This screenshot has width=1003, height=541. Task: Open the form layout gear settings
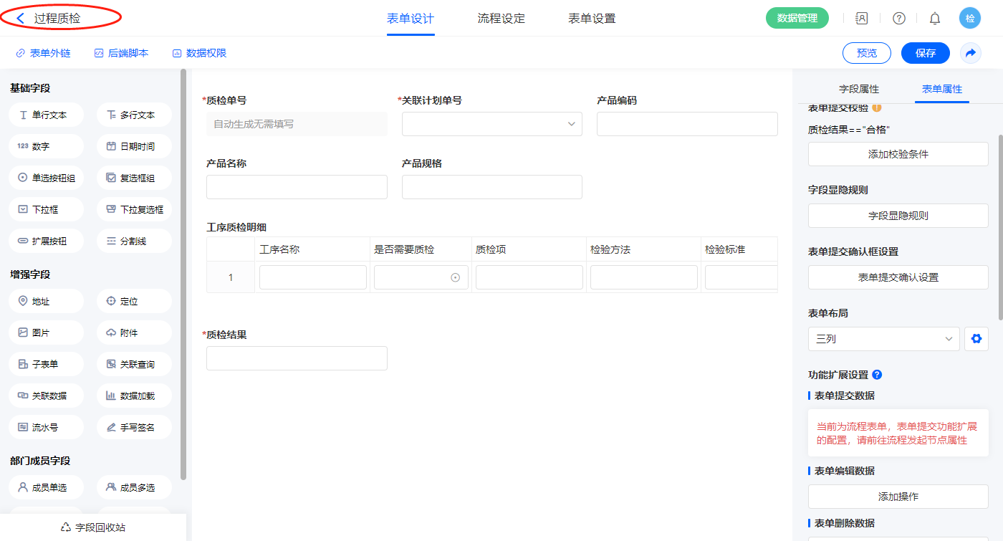(976, 339)
